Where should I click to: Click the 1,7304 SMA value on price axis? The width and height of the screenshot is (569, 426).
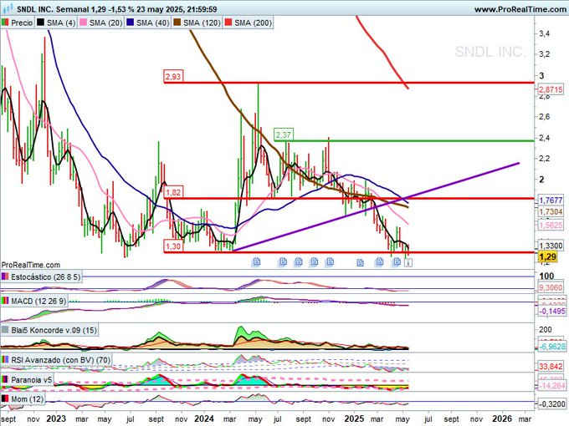click(x=551, y=212)
